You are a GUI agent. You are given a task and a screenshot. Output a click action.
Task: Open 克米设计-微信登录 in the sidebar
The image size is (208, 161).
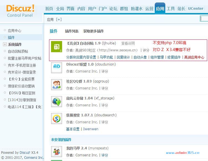[22, 72]
